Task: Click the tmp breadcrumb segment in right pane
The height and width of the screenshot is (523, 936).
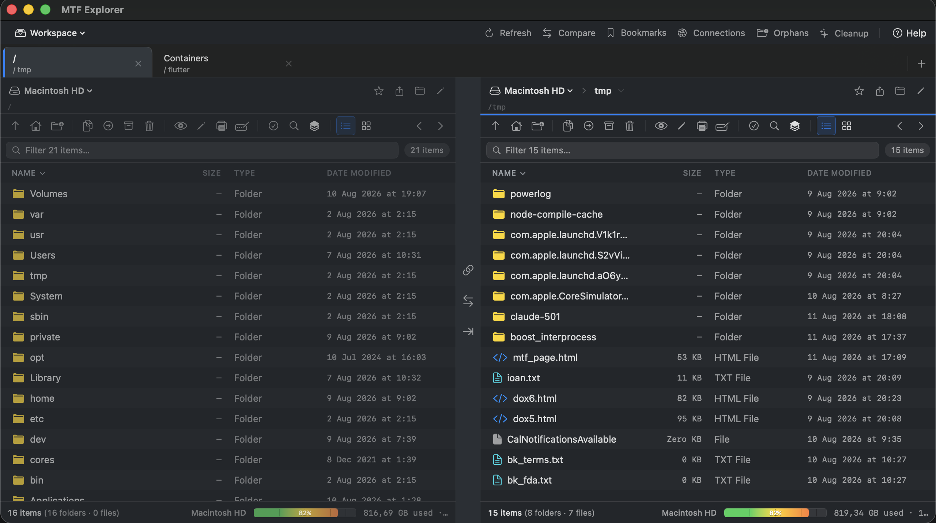Action: pyautogui.click(x=603, y=91)
